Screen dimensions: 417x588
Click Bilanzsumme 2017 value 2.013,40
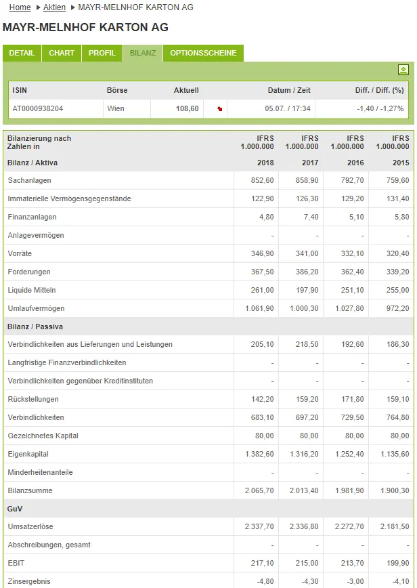(304, 491)
